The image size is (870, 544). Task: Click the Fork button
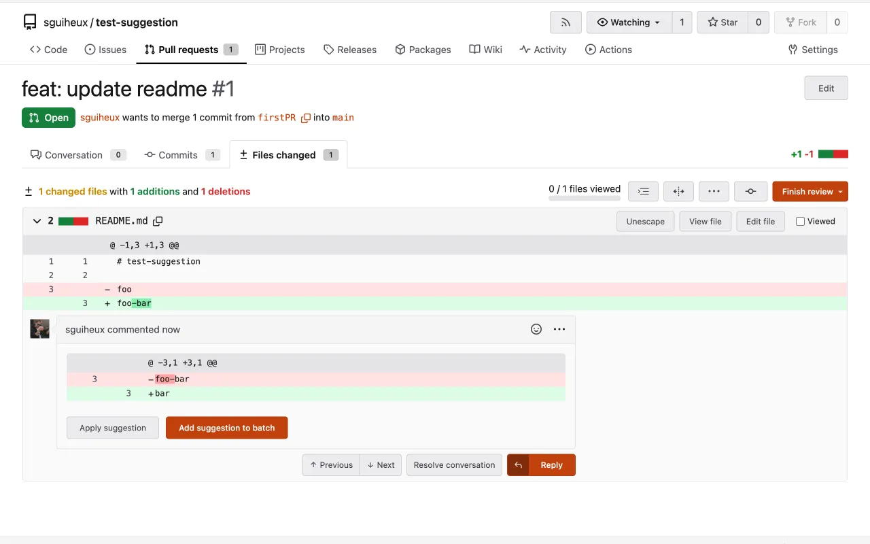(801, 22)
